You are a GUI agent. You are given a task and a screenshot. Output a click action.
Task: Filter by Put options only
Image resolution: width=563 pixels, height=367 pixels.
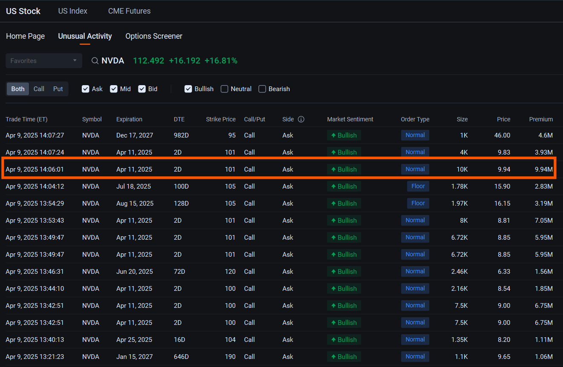pyautogui.click(x=58, y=89)
